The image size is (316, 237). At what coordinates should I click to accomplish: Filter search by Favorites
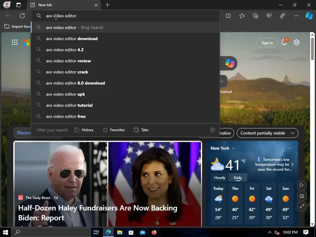point(114,130)
